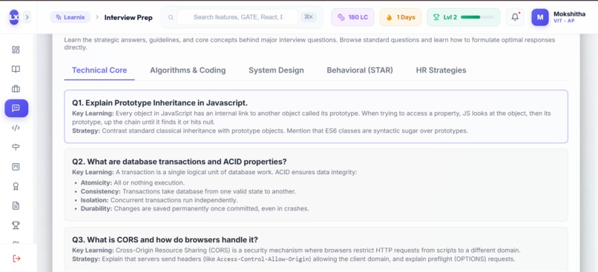Image resolution: width=598 pixels, height=272 pixels.
Task: Click the red logout icon
Action: [16, 259]
